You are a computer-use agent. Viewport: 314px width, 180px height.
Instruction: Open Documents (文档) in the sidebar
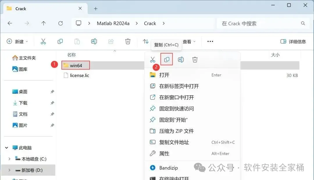[20, 114]
